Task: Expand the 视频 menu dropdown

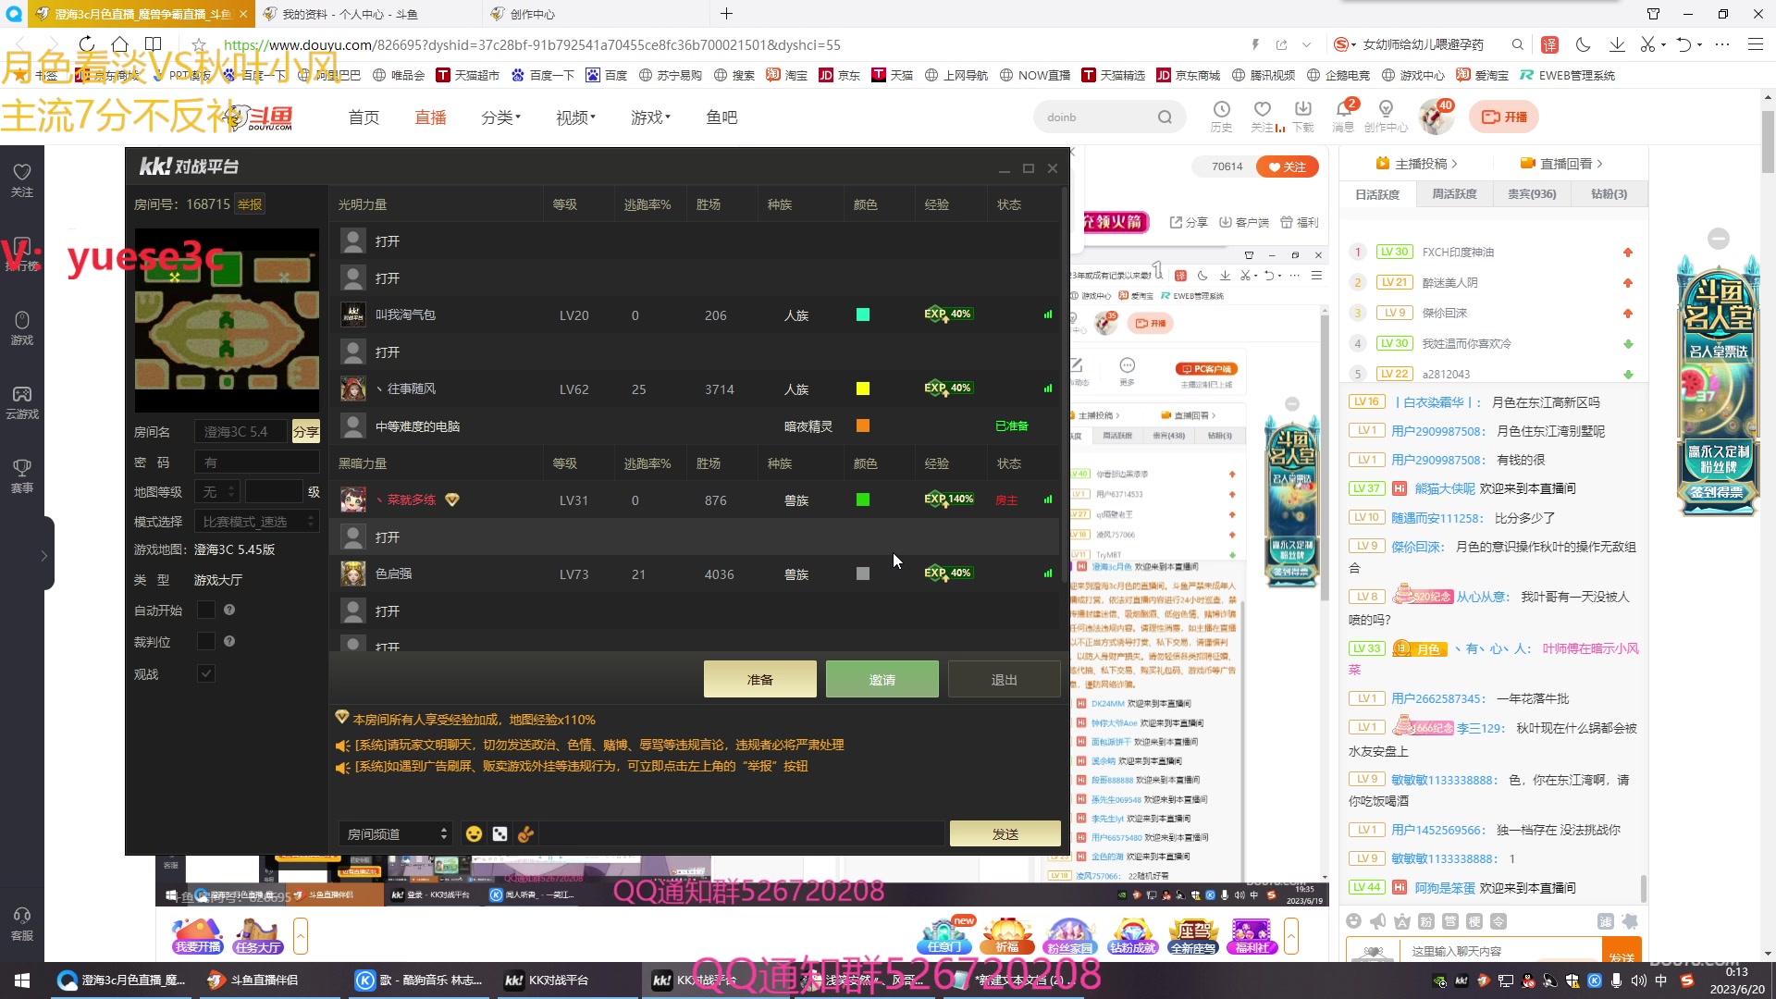Action: [x=575, y=117]
